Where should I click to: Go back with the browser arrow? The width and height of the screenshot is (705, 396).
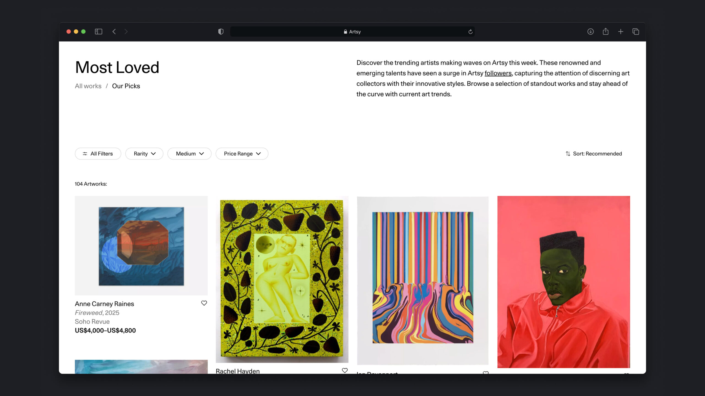[x=114, y=32]
